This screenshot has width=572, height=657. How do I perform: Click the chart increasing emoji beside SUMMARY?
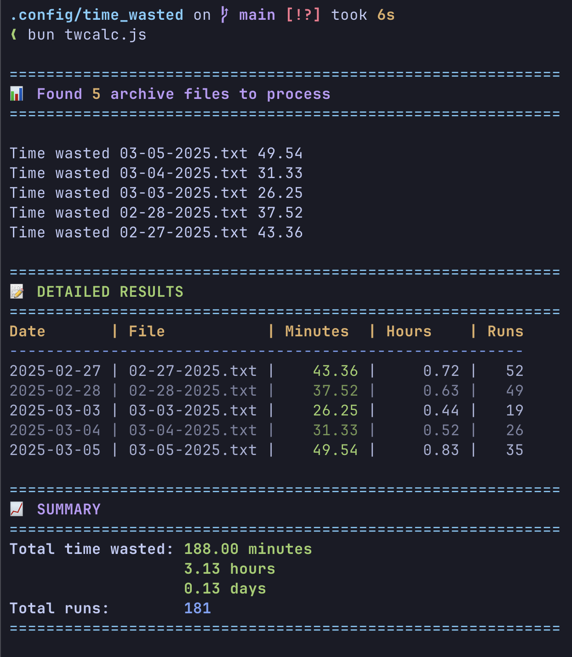pos(17,509)
